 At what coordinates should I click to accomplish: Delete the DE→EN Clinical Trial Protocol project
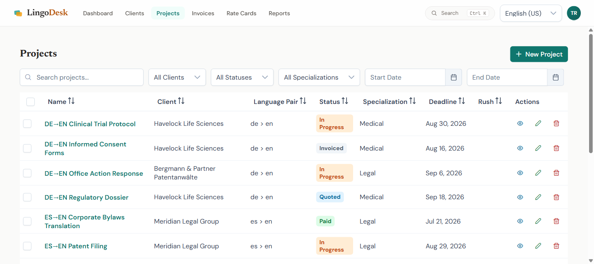[x=556, y=123]
